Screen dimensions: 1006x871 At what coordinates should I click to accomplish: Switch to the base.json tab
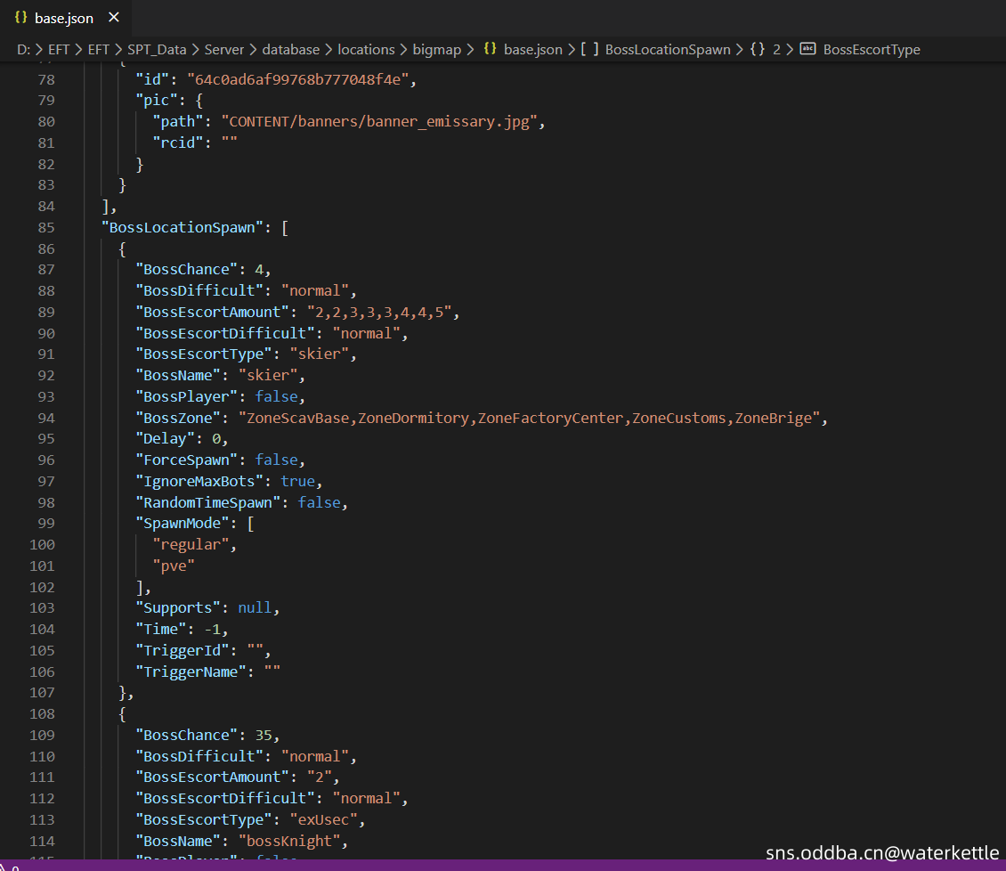click(x=63, y=18)
